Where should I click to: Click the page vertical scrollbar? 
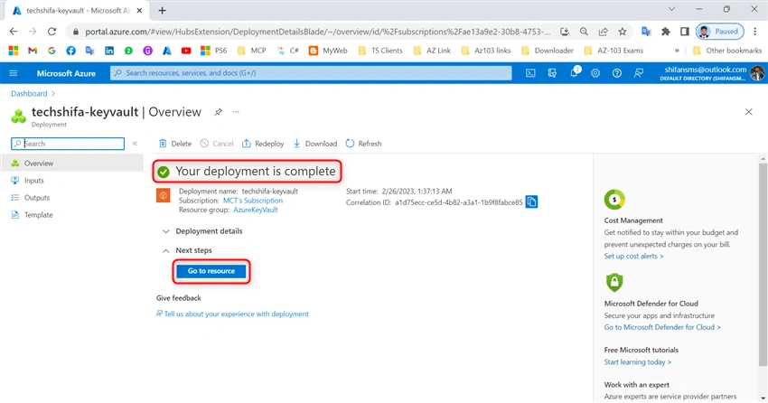763,265
